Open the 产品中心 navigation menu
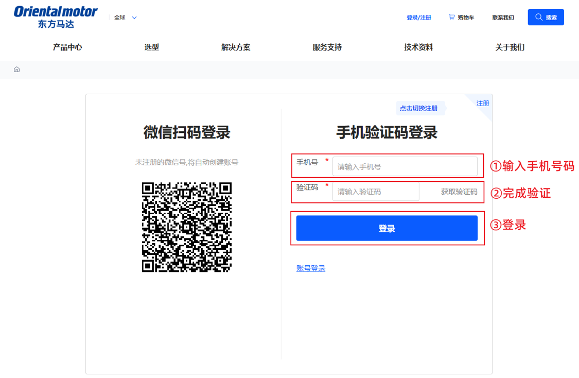 click(67, 47)
